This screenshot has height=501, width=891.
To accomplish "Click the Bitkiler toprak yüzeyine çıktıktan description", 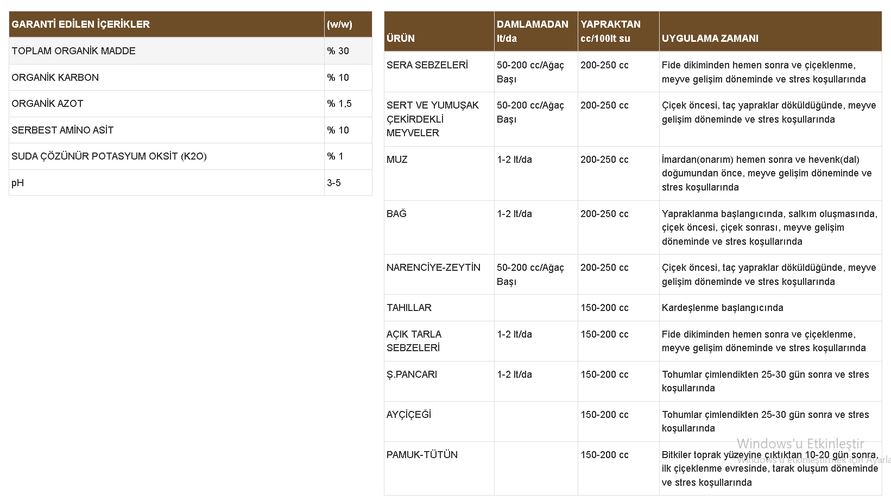I will coord(770,468).
